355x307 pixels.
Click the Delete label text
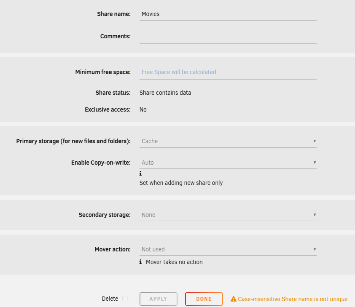click(110, 299)
